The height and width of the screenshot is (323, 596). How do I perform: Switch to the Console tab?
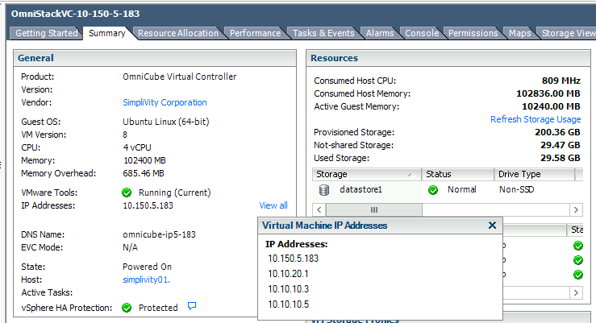coord(422,33)
